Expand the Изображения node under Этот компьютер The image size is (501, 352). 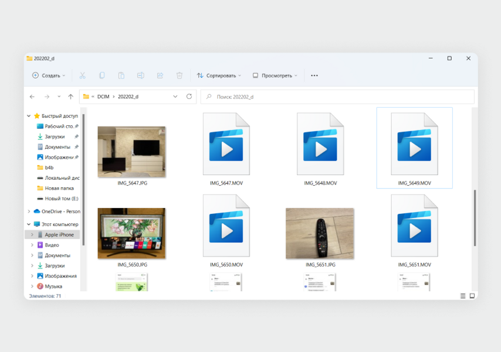(32, 276)
